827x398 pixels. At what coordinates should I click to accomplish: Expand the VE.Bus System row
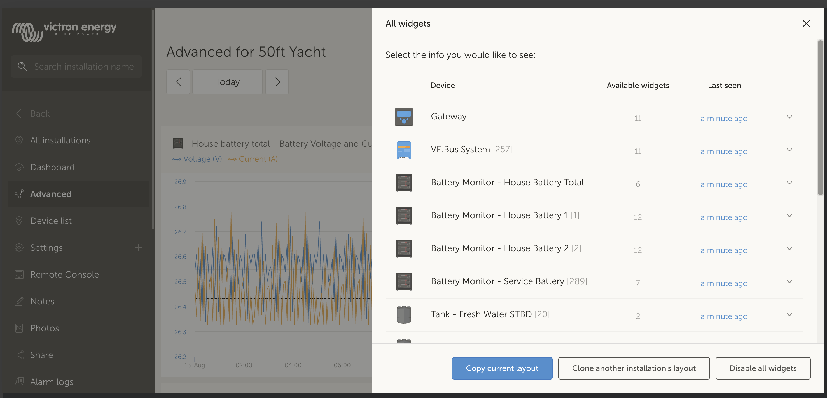(x=789, y=150)
